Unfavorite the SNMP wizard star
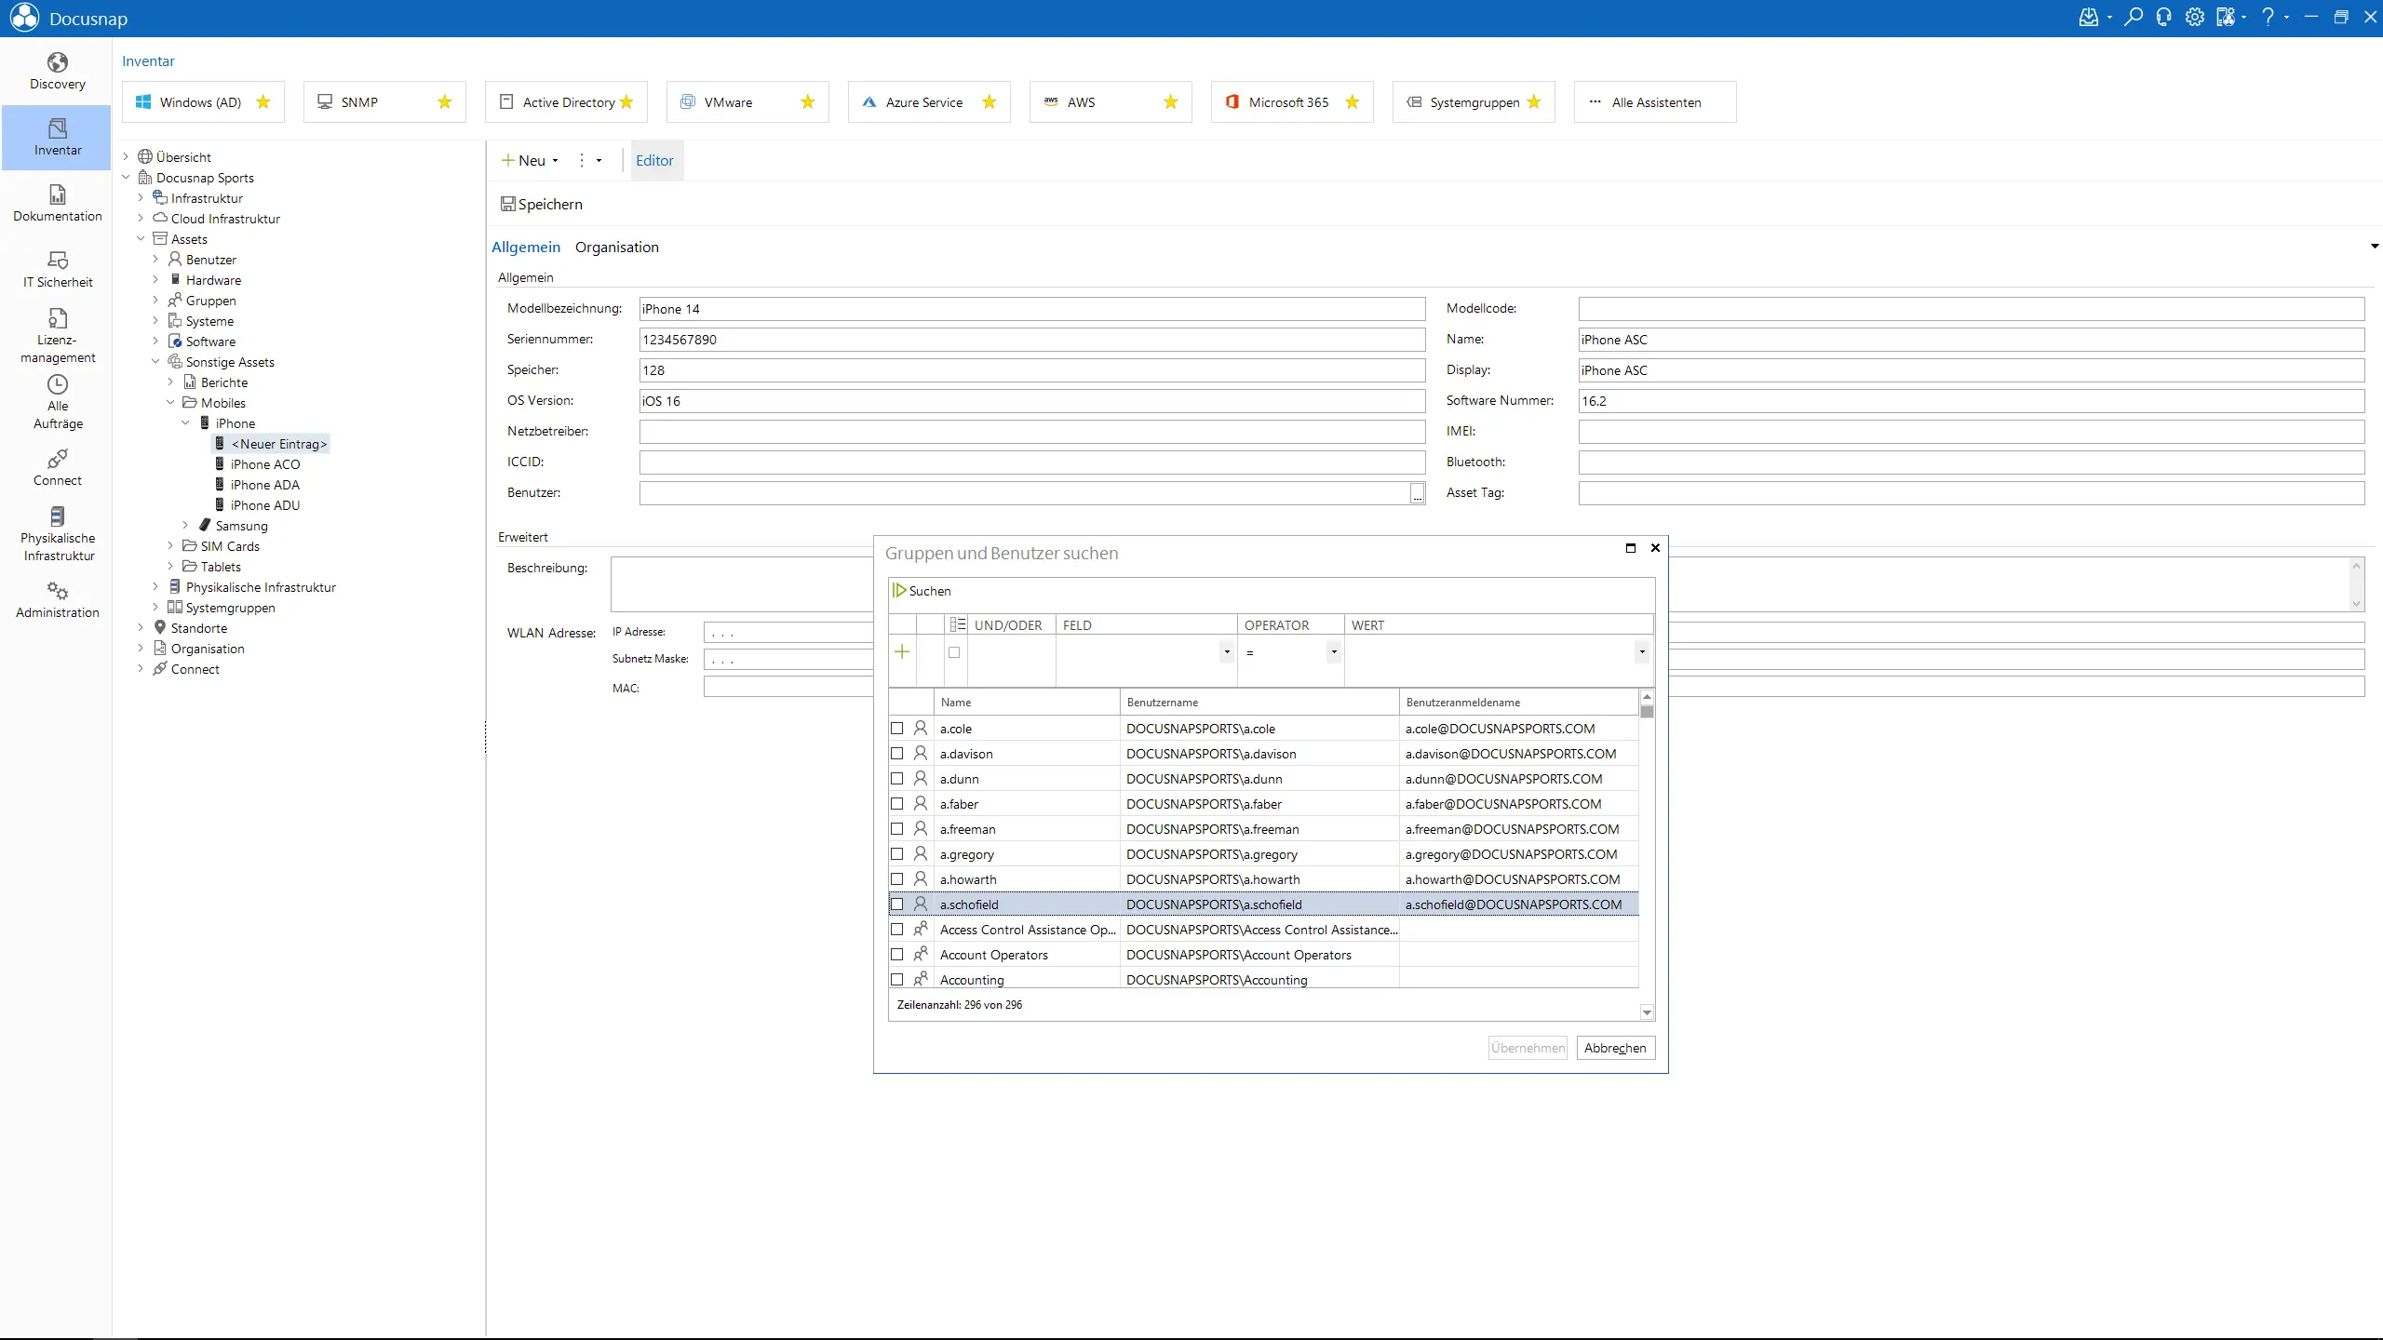The width and height of the screenshot is (2383, 1340). pyautogui.click(x=445, y=102)
